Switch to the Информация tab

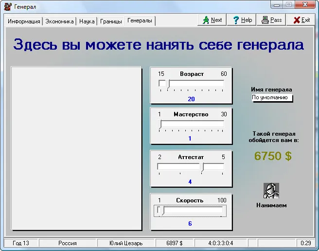pos(24,21)
